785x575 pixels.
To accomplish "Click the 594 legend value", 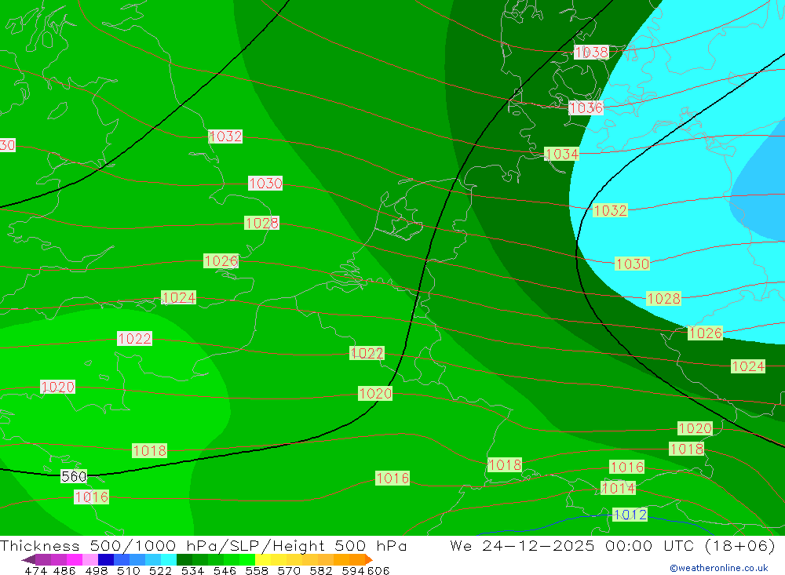I will pyautogui.click(x=353, y=571).
